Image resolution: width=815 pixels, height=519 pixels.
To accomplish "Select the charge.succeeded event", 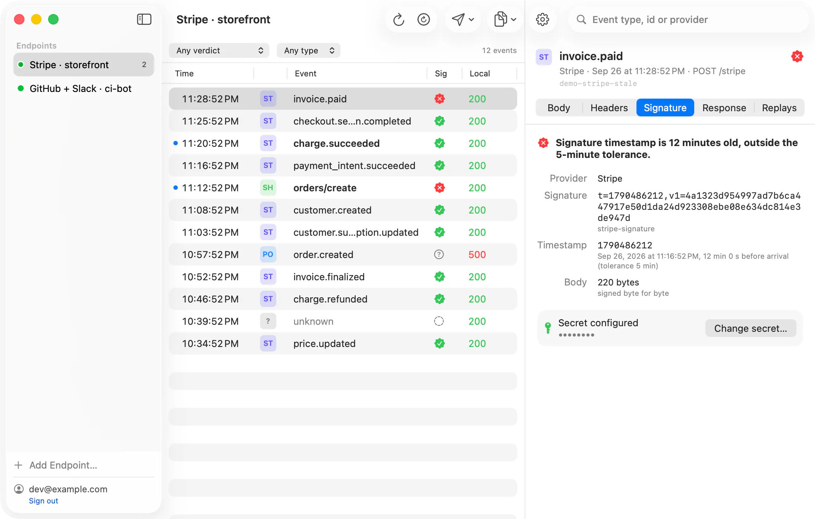I will (343, 143).
